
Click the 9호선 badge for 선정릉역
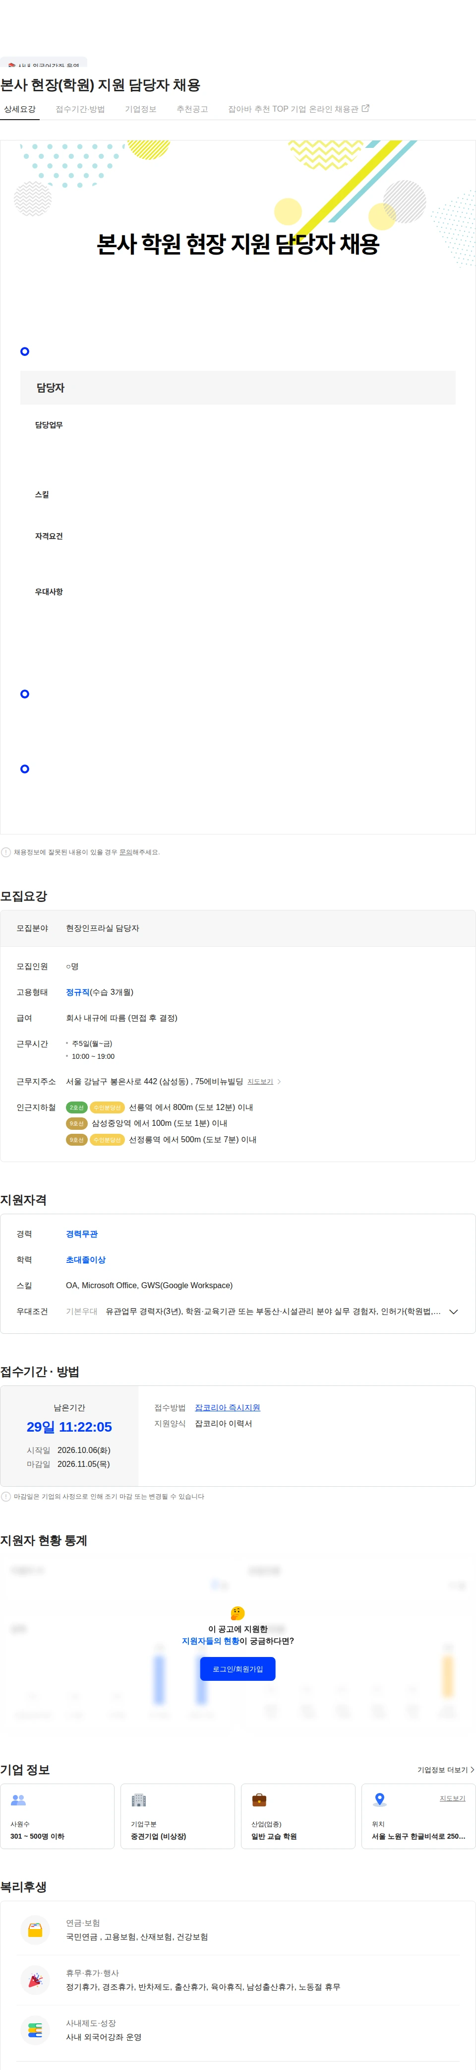pyautogui.click(x=76, y=1139)
